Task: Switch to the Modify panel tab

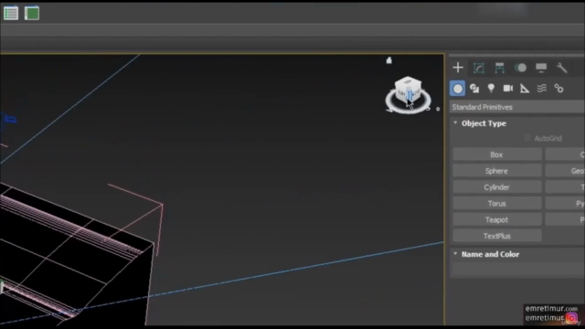Action: point(479,68)
